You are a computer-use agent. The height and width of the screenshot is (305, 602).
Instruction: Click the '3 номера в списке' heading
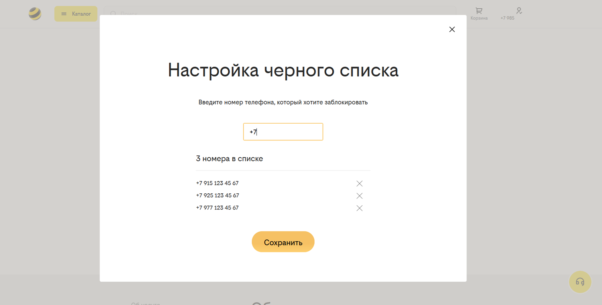pyautogui.click(x=230, y=159)
